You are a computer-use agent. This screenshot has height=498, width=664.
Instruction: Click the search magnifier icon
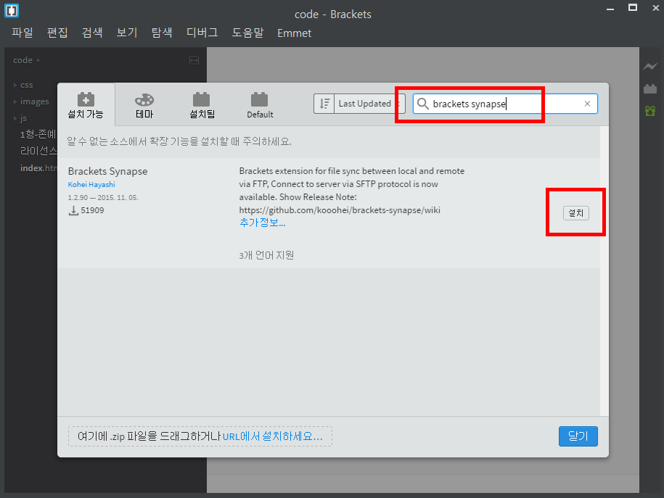point(422,104)
